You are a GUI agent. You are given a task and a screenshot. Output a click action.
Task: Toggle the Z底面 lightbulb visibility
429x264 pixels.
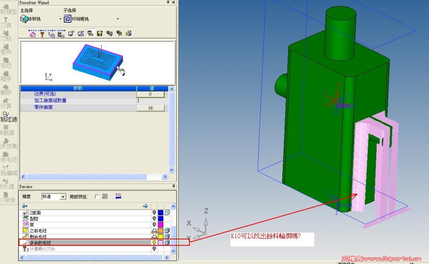click(154, 212)
